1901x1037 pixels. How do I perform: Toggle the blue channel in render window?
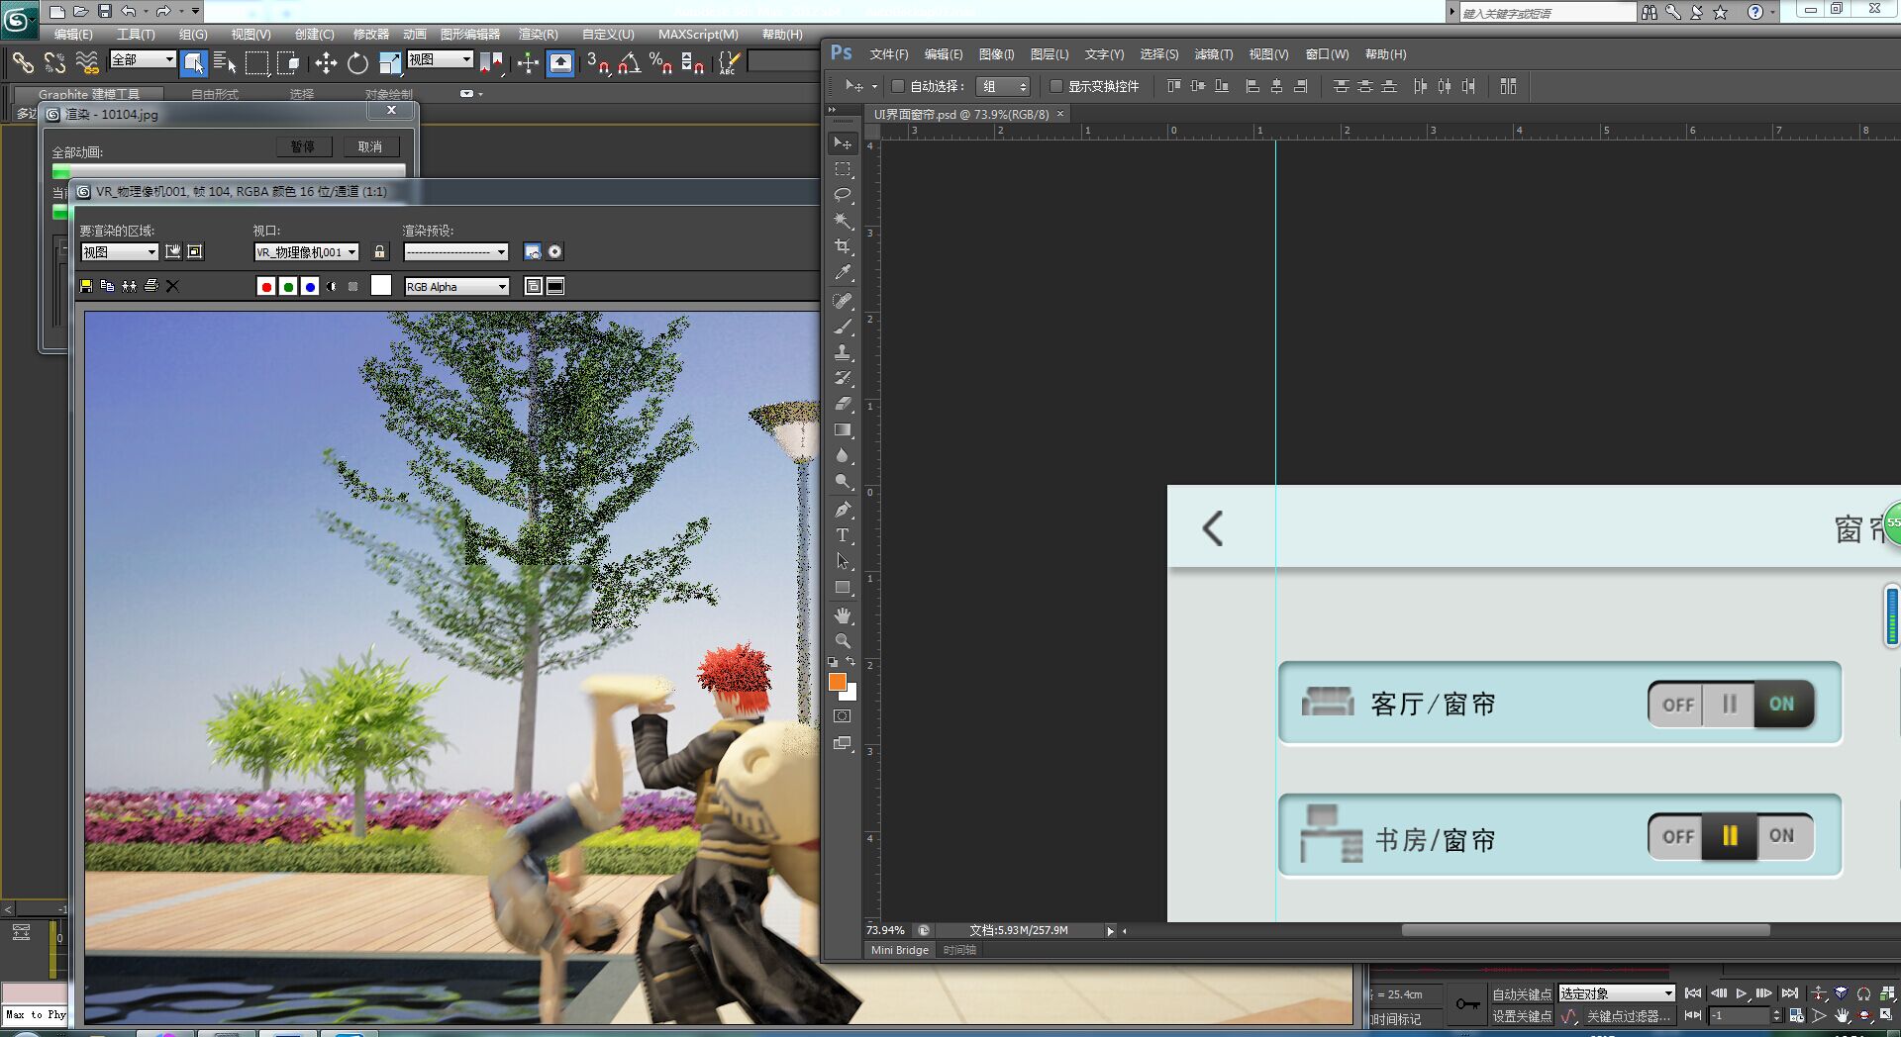[x=309, y=286]
